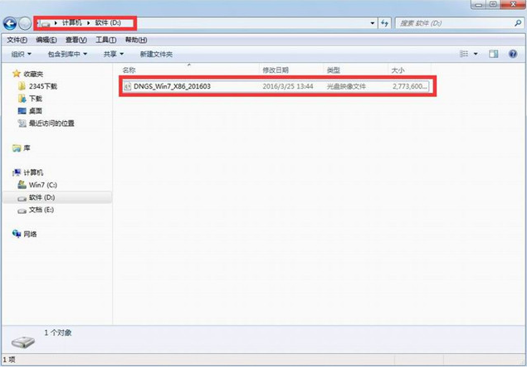The height and width of the screenshot is (369, 527).
Task: Click 软件 (D:) in the address bar path
Action: [108, 23]
